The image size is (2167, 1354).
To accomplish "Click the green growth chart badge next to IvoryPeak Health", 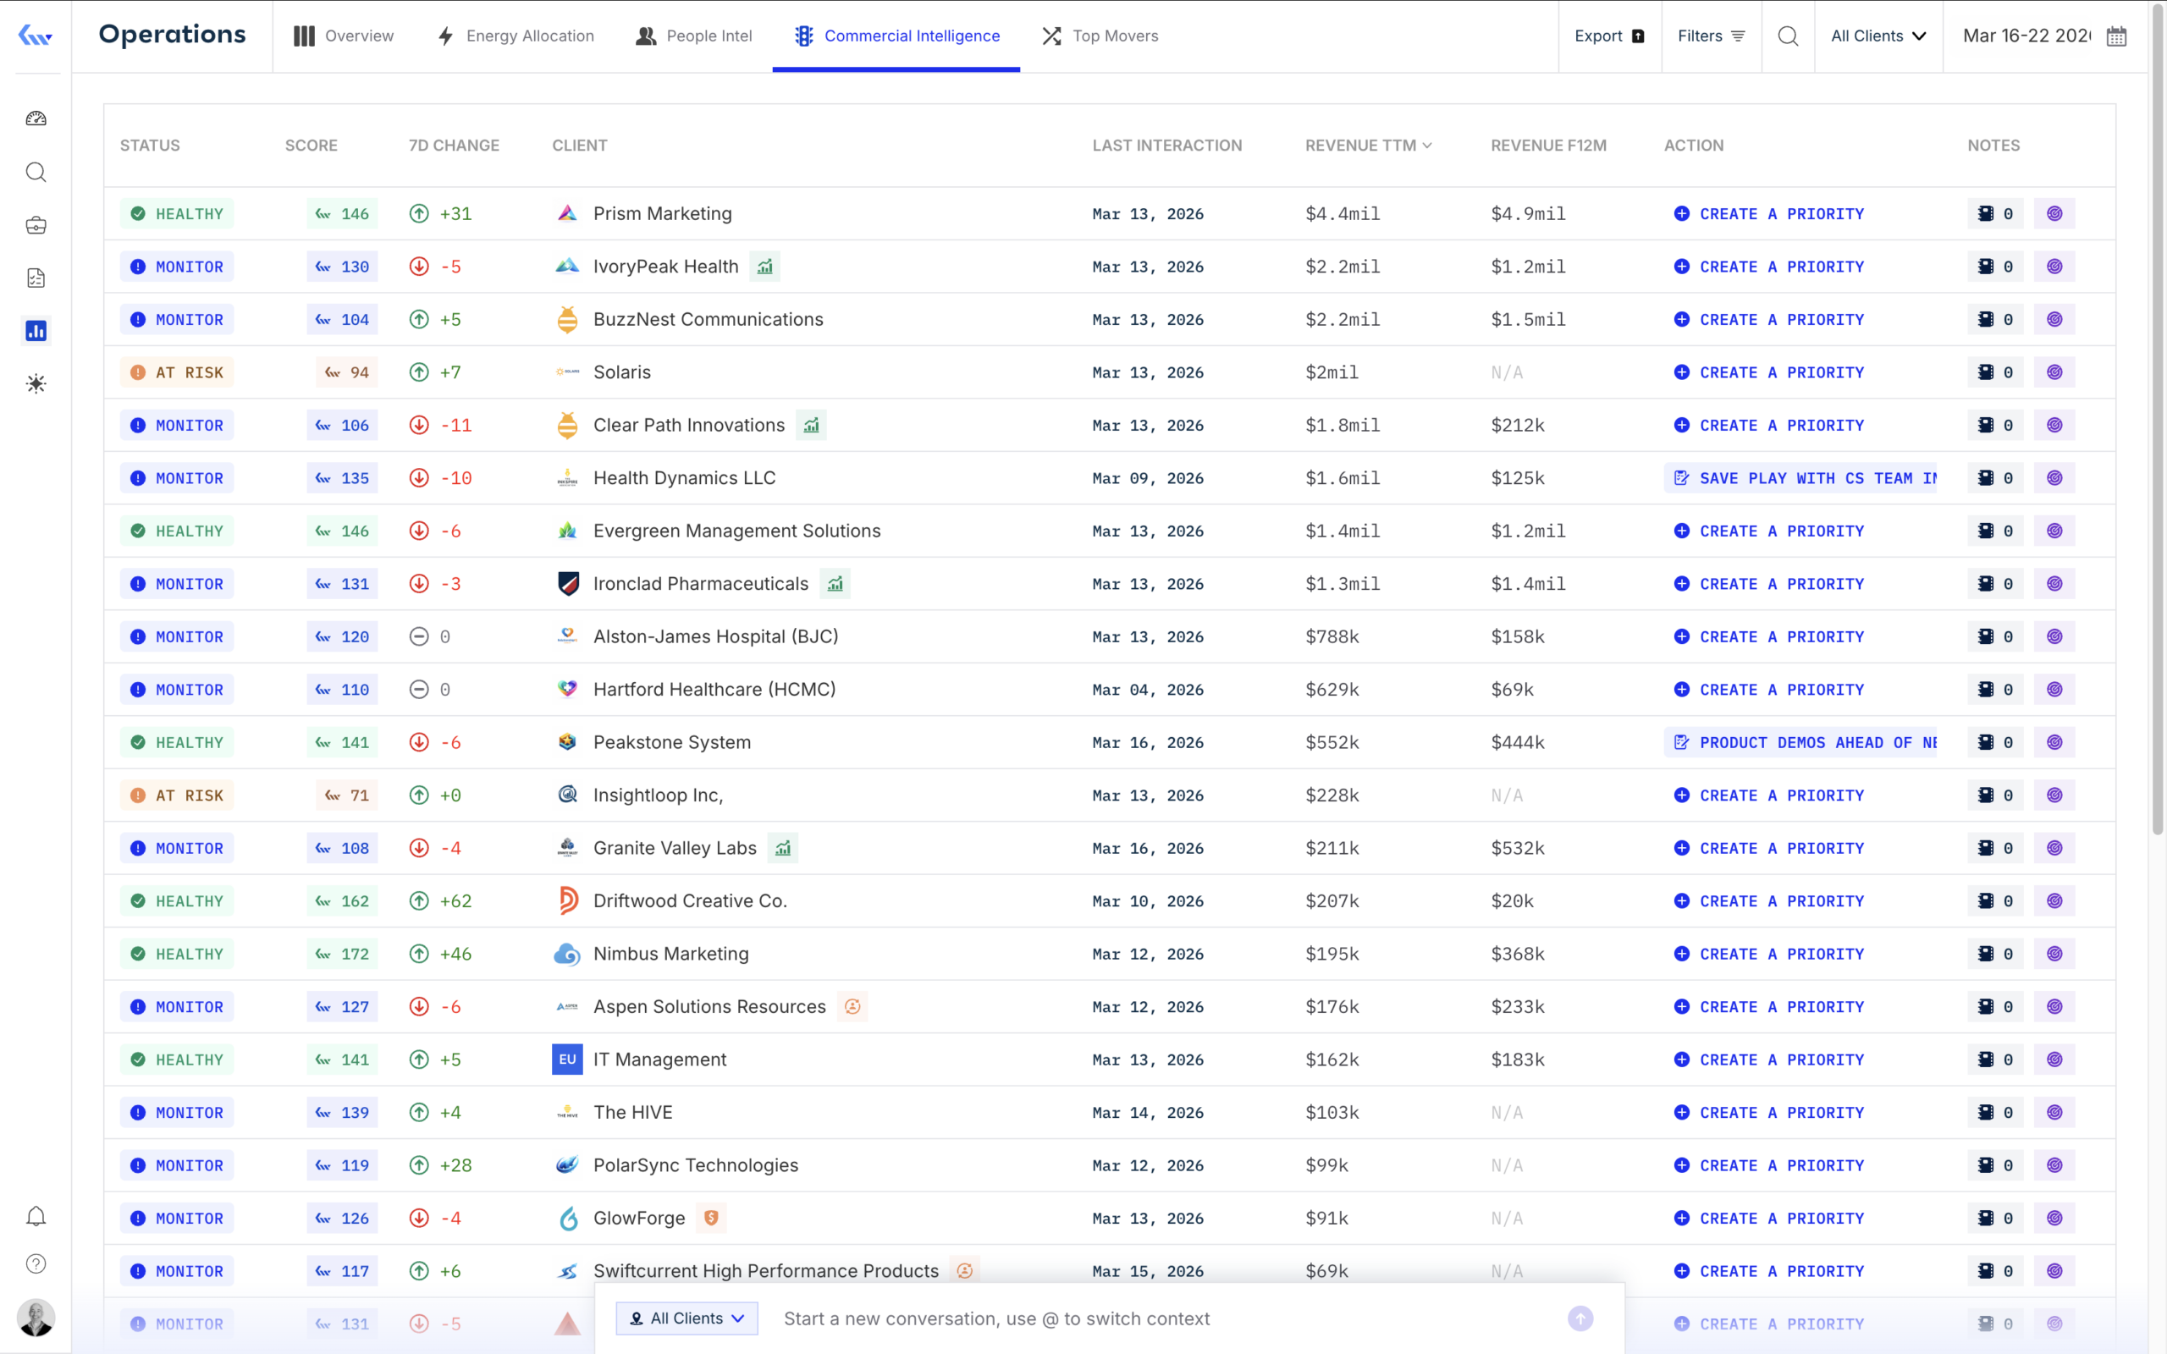I will 764,266.
